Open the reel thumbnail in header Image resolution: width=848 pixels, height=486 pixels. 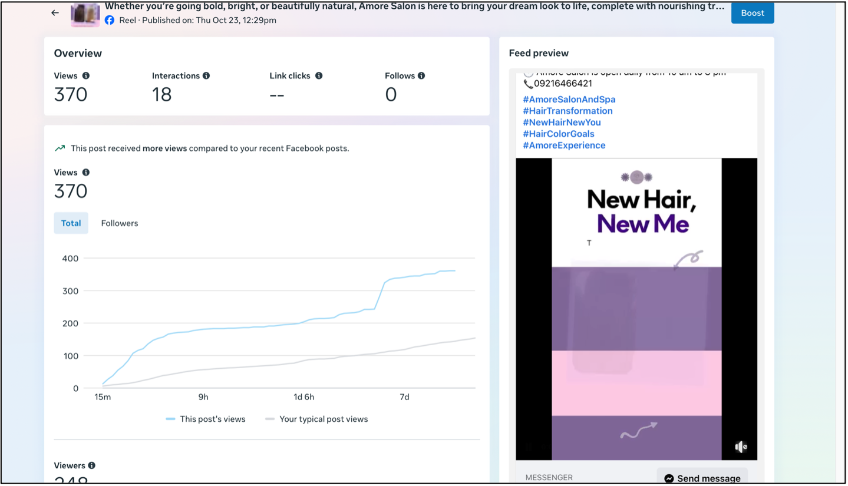pos(85,14)
